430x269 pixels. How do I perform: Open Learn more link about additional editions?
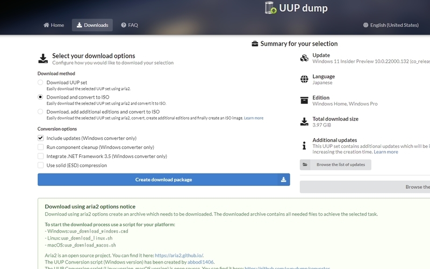tap(254, 118)
